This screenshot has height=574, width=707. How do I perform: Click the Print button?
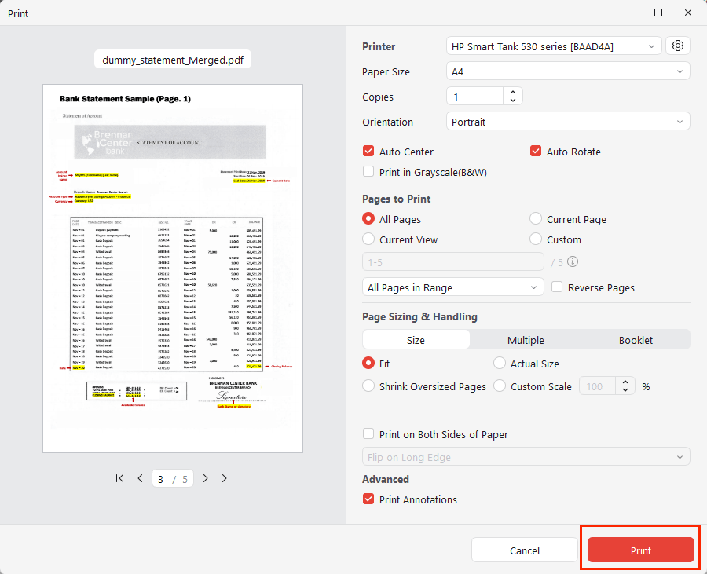(x=641, y=550)
